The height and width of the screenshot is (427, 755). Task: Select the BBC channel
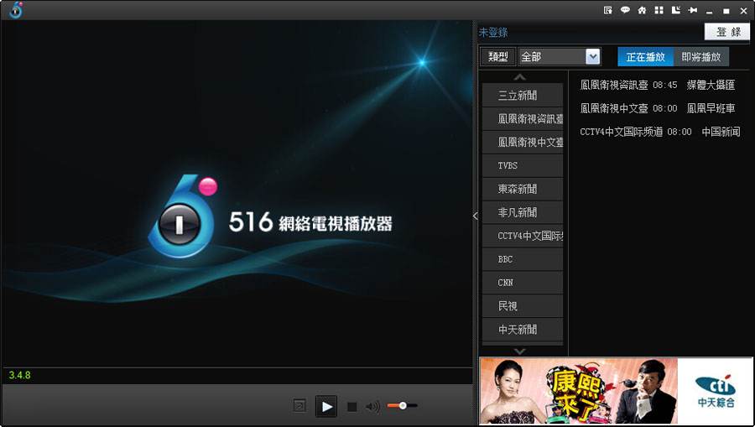coord(523,259)
